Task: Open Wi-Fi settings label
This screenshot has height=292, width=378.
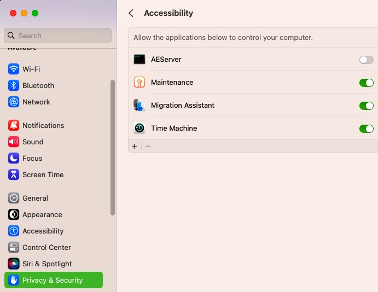Action: coord(31,69)
